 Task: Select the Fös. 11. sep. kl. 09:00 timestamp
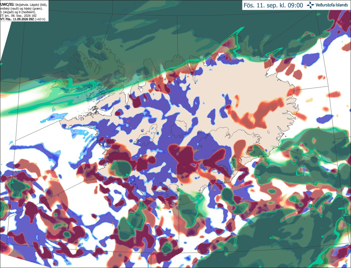pos(273,5)
